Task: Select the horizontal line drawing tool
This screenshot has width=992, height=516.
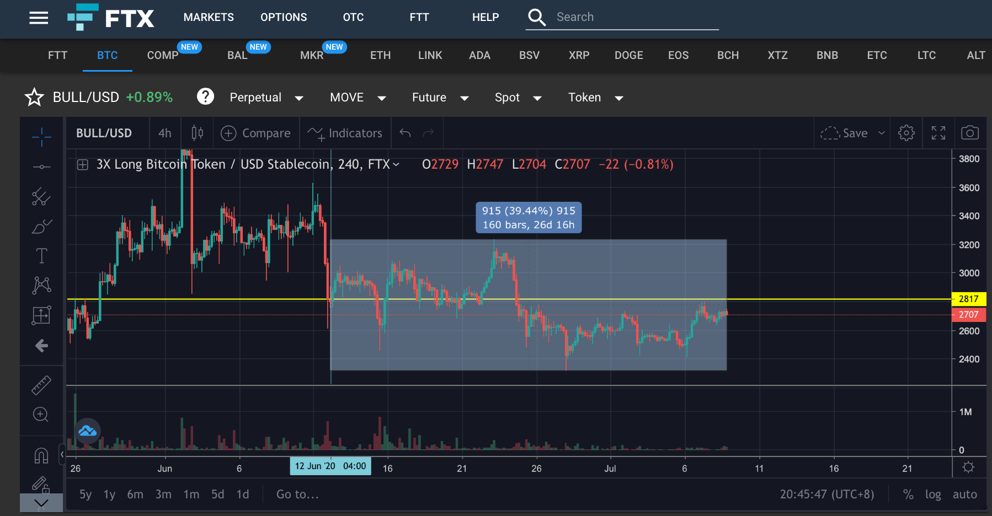Action: 41,166
